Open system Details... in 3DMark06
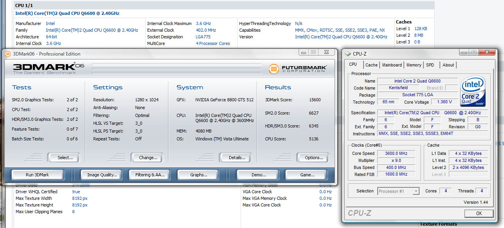 coord(235,158)
